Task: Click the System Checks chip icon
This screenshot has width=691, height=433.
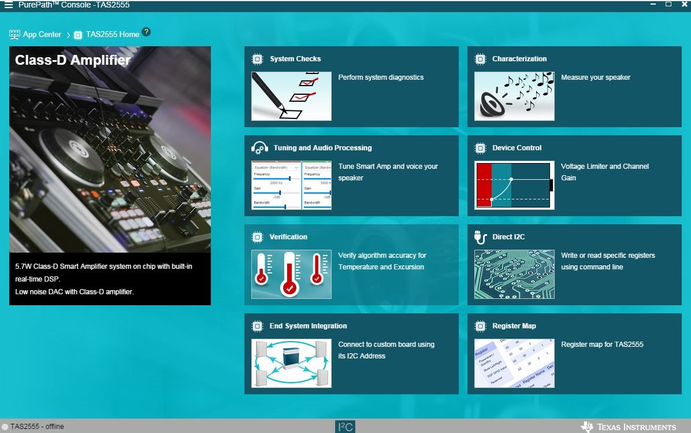Action: tap(257, 59)
